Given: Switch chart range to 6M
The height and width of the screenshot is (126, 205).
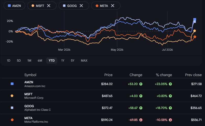Looking at the screenshot, I should click(x=40, y=61).
